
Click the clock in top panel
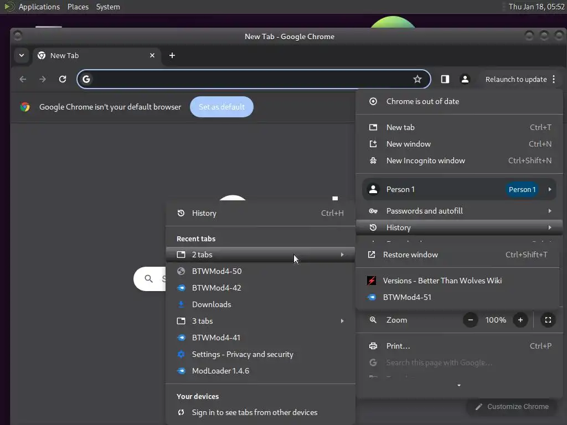tap(537, 7)
